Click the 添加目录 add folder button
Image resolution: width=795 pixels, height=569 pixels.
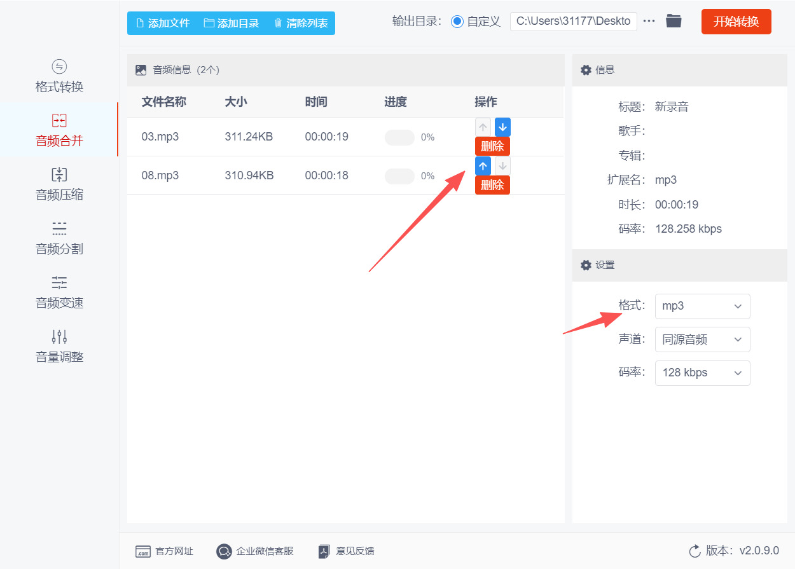click(232, 23)
